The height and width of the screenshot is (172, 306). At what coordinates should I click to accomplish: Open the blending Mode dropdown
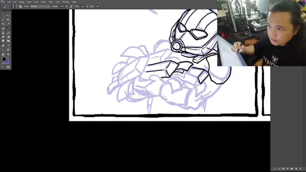coord(40,6)
